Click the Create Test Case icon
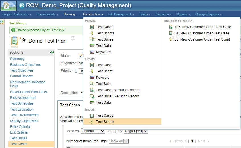 pyautogui.click(x=92, y=65)
